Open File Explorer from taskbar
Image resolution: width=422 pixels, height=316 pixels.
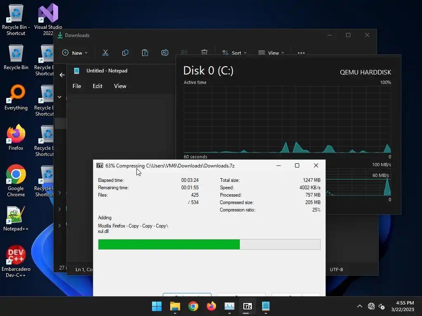tap(175, 306)
